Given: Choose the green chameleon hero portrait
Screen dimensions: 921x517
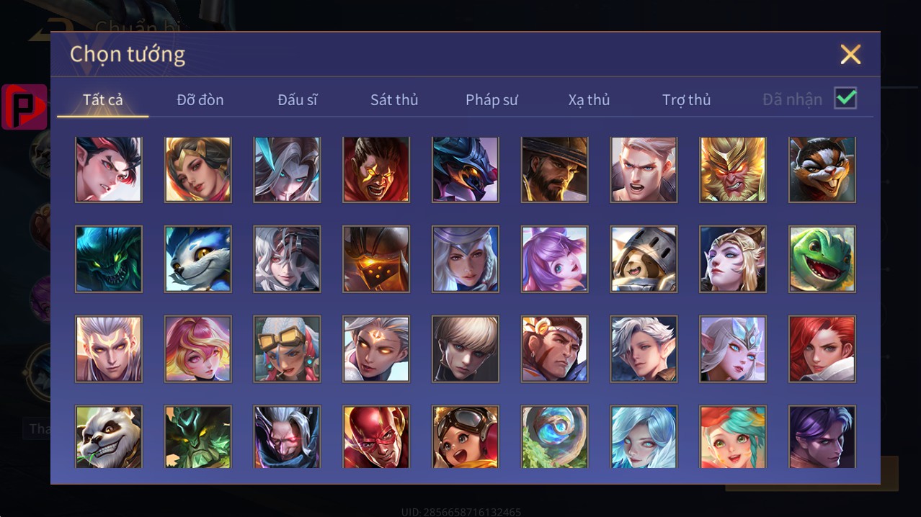Looking at the screenshot, I should click(822, 259).
